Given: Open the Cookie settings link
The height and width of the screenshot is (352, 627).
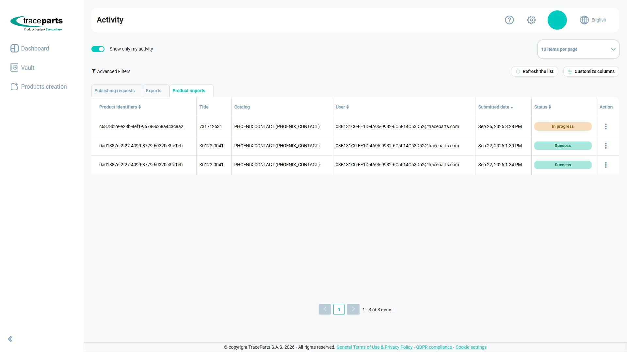Looking at the screenshot, I should pos(471,347).
